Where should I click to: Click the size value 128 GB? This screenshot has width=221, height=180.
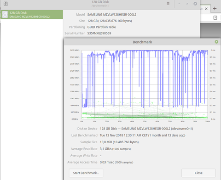(110, 21)
